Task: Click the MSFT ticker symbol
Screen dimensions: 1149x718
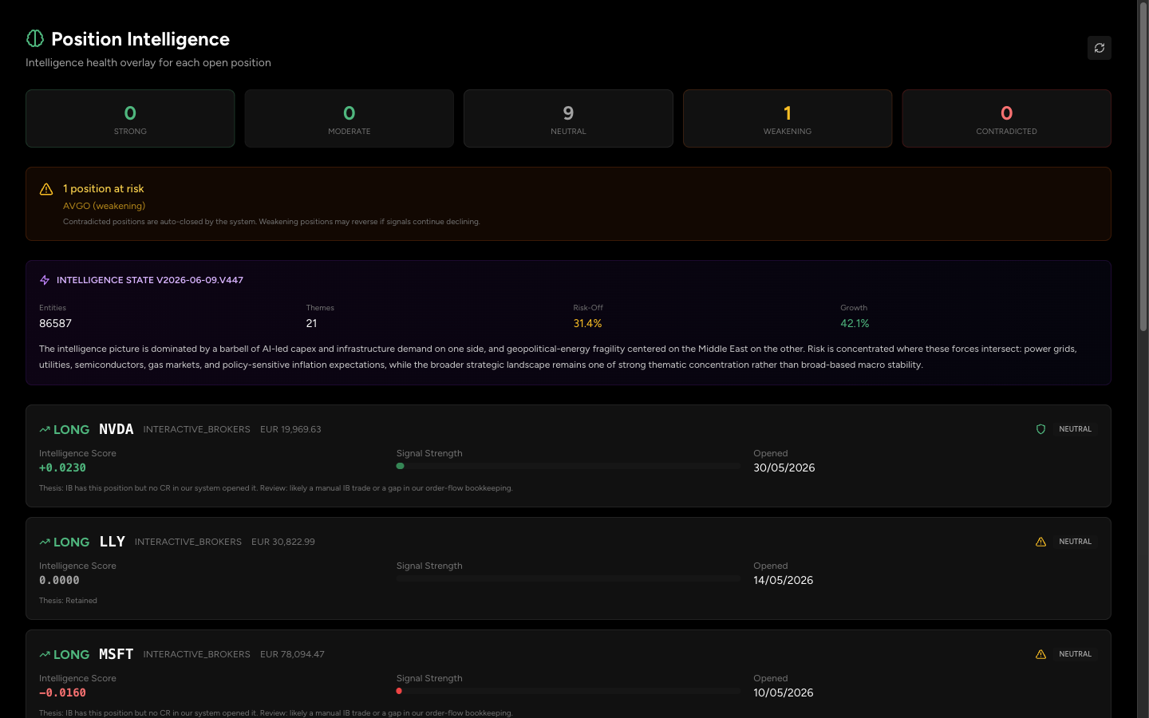Action: point(116,654)
